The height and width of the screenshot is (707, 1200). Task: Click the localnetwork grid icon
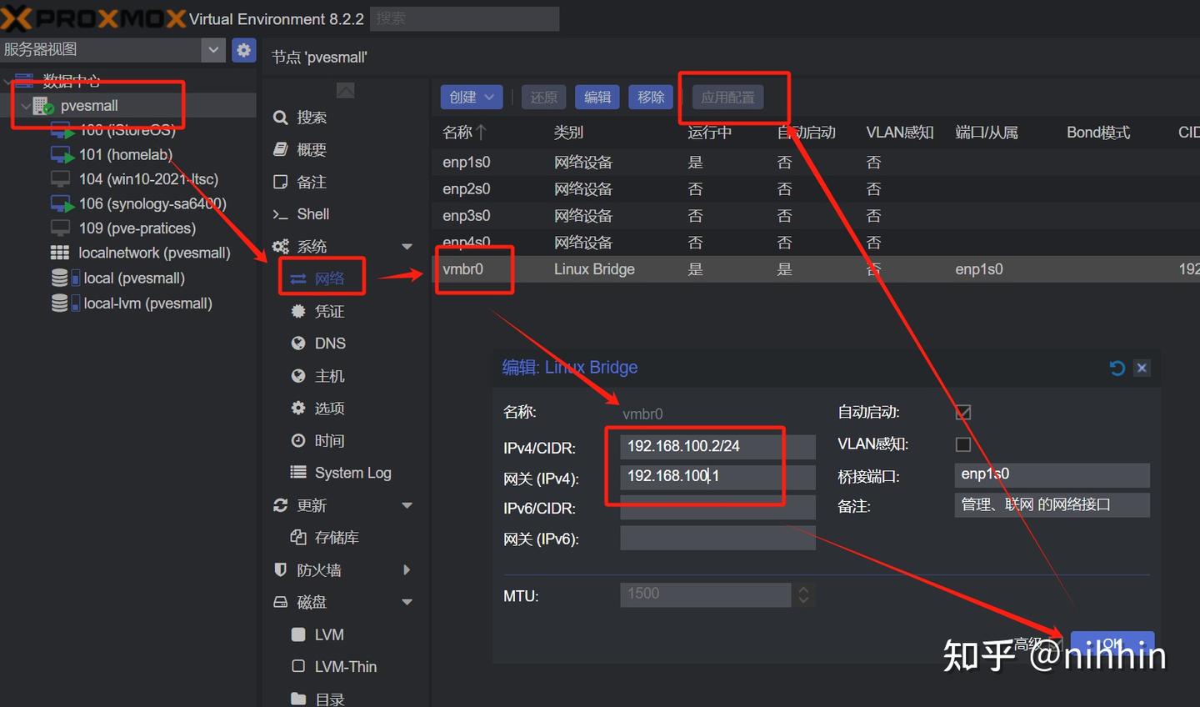pos(60,253)
